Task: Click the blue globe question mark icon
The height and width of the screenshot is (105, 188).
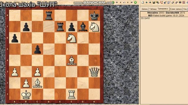Action: point(165,2)
